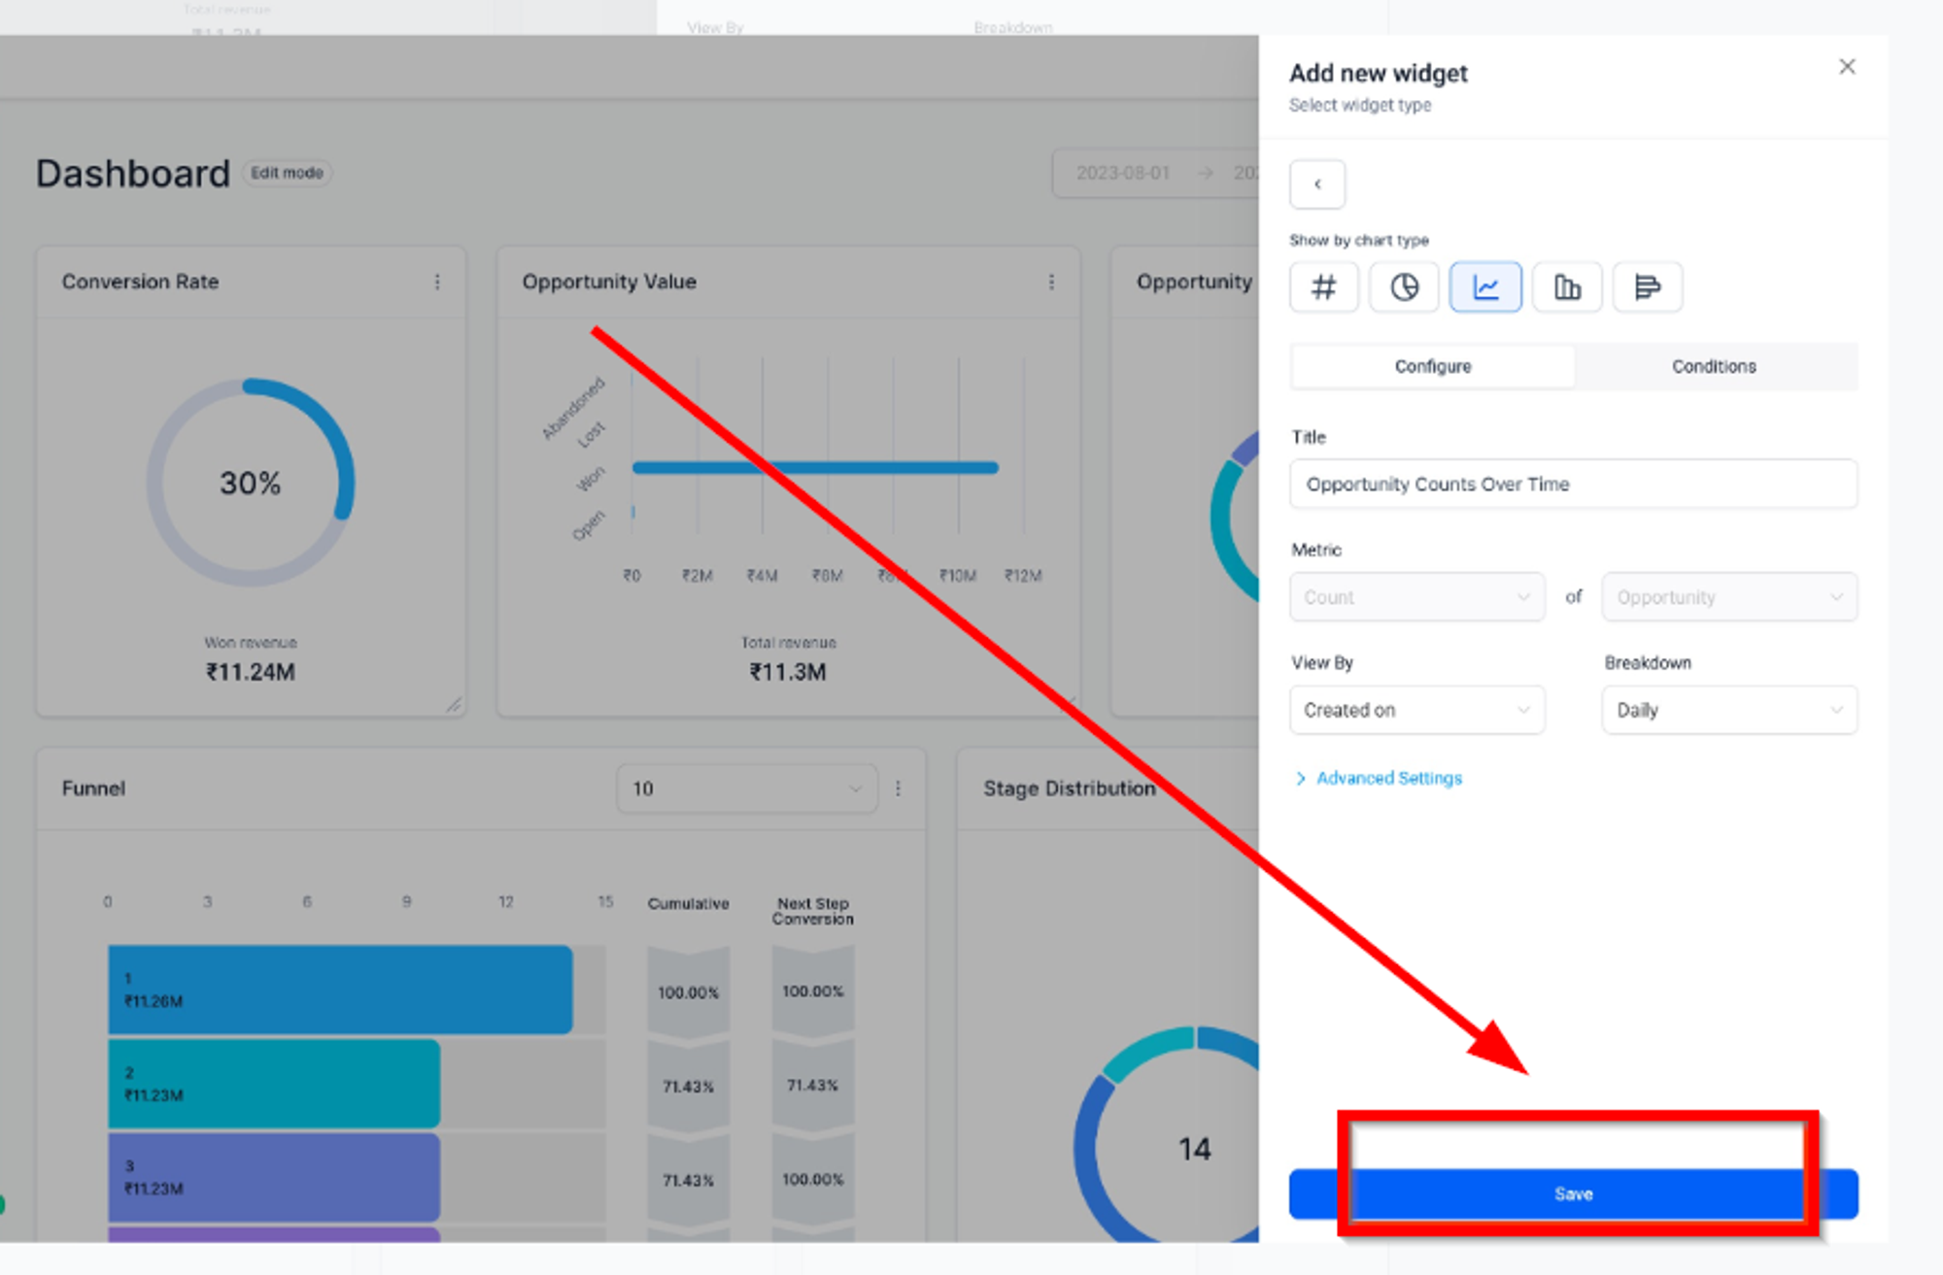Go back using the left chevron button
The image size is (1943, 1275).
pyautogui.click(x=1317, y=185)
